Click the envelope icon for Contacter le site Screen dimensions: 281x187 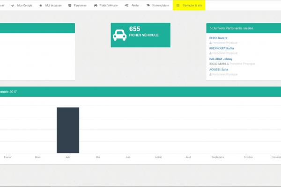click(178, 5)
